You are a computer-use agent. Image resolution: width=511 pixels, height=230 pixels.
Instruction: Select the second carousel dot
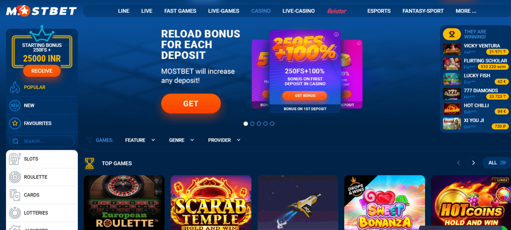(252, 124)
